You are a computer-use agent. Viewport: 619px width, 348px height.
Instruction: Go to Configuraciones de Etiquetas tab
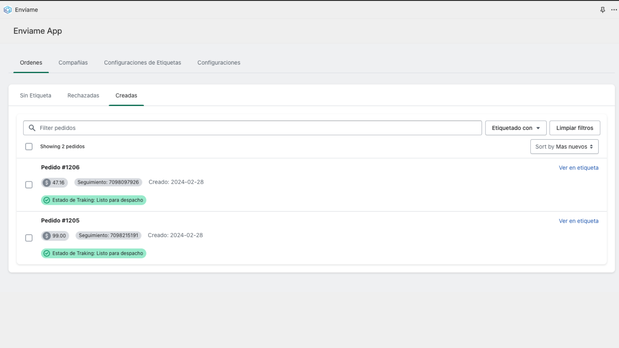point(142,63)
